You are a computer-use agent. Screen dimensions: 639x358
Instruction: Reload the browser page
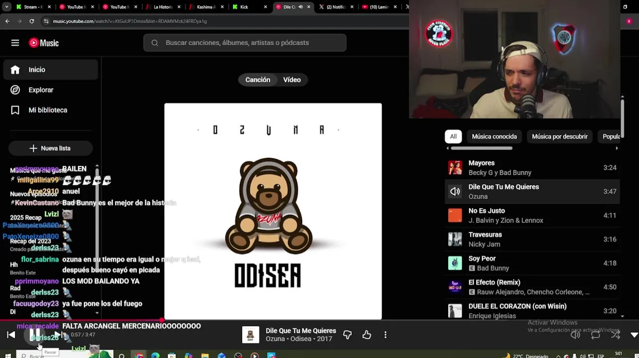point(32,21)
